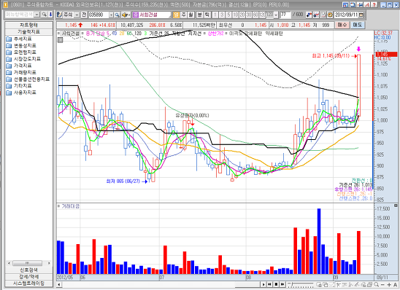This screenshot has width=400, height=290.
Task: Click the A text tool in the footer
Action: 396,284
